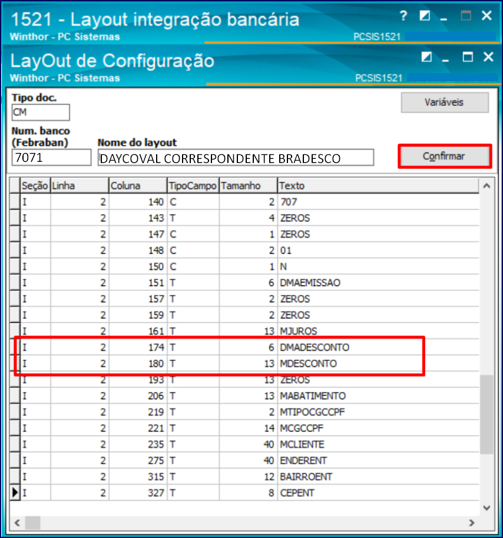Select the TipoCampo column header
The width and height of the screenshot is (503, 538).
[x=193, y=185]
